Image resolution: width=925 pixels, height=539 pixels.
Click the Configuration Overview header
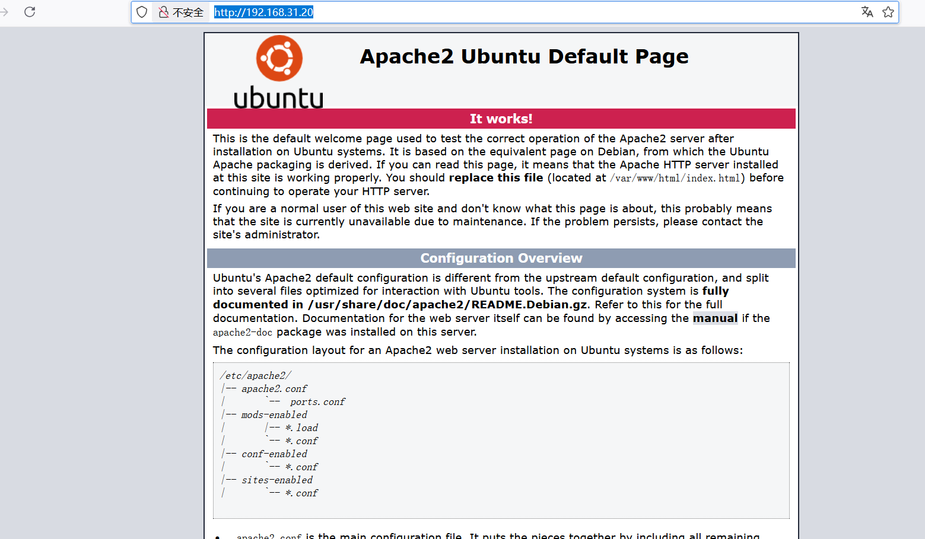click(501, 258)
